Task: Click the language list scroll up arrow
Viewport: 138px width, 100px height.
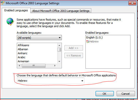Action: [59, 45]
